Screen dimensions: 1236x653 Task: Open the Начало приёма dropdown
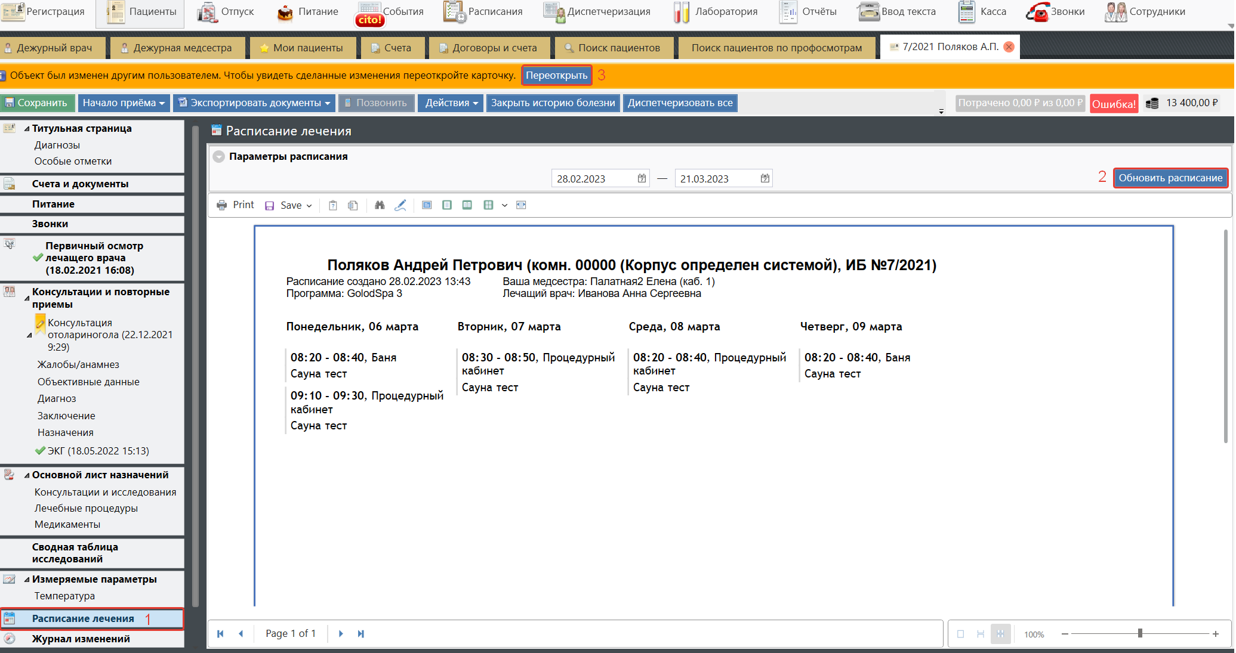pos(124,103)
